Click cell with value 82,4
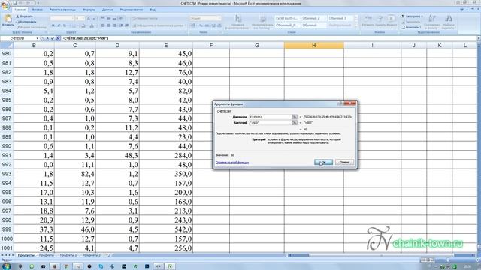The width and height of the screenshot is (481, 270). coord(75,174)
